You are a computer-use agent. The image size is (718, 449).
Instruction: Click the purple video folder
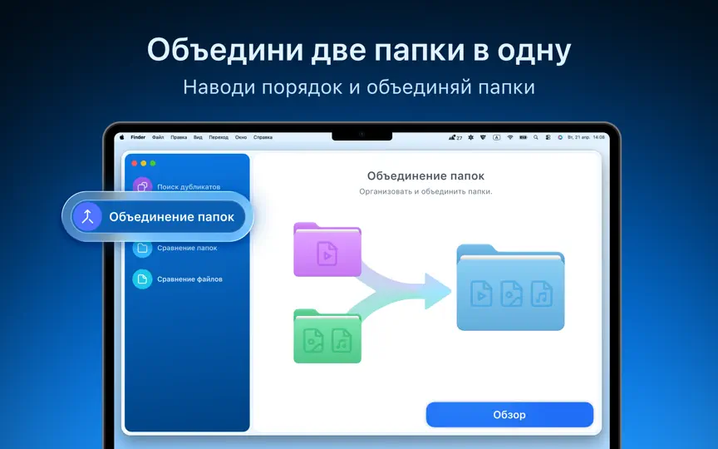(327, 249)
